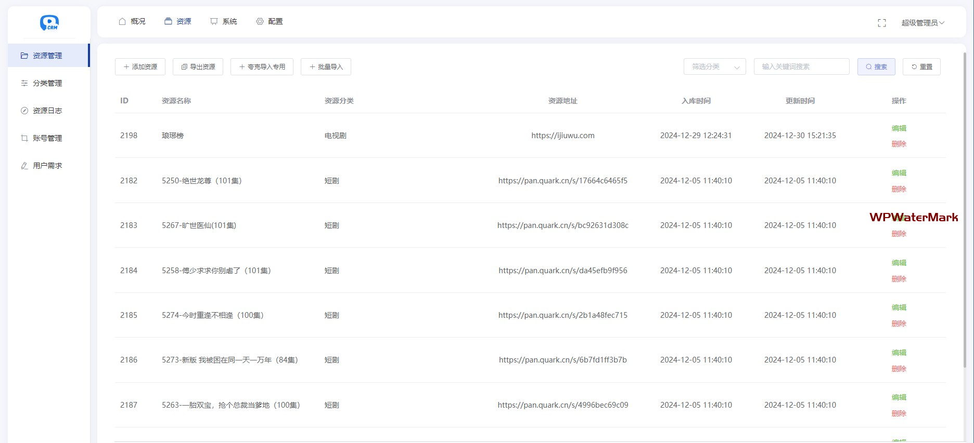Click the 添加资源 button
Viewport: 974px width, 443px height.
tap(140, 66)
